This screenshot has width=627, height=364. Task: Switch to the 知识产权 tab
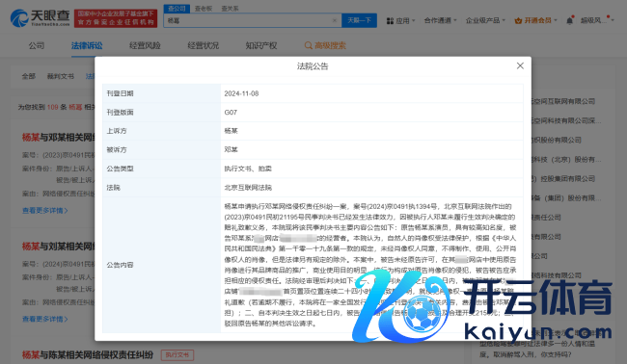click(x=261, y=45)
